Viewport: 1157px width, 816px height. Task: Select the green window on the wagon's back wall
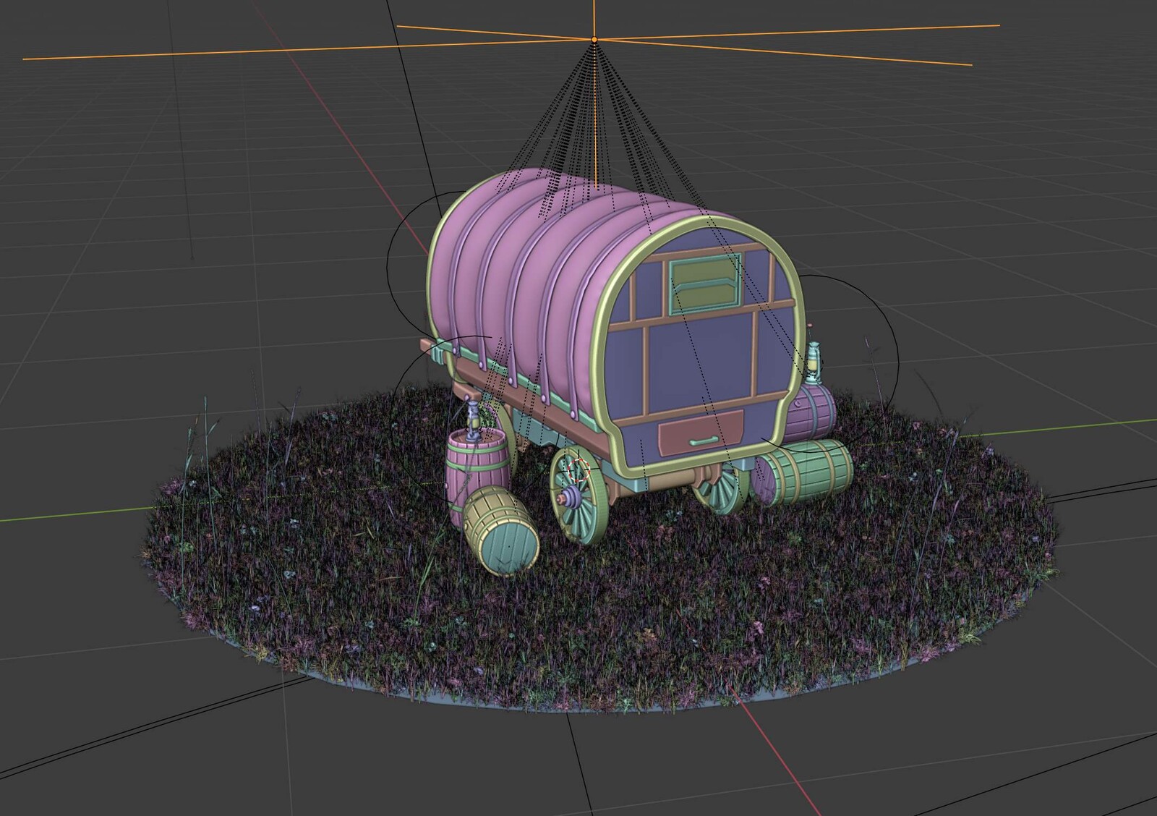705,284
